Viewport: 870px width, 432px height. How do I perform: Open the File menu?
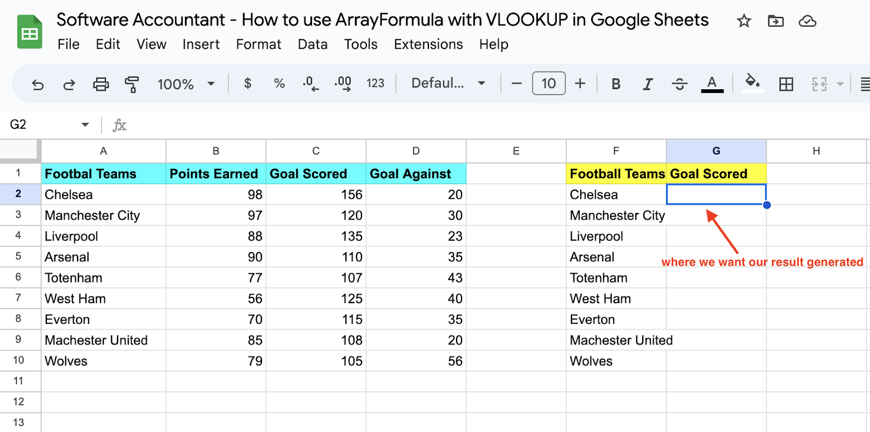[x=69, y=45]
